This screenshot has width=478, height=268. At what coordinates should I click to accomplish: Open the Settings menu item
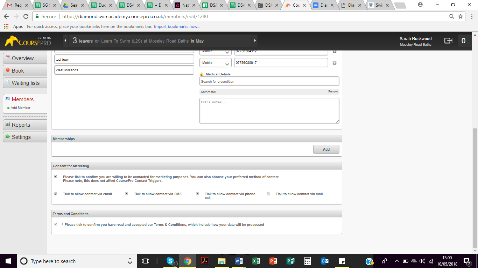click(x=25, y=137)
